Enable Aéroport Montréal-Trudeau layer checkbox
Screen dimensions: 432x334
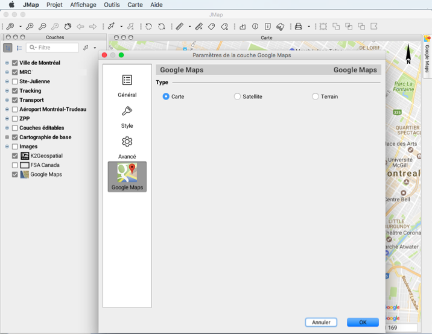pos(15,109)
